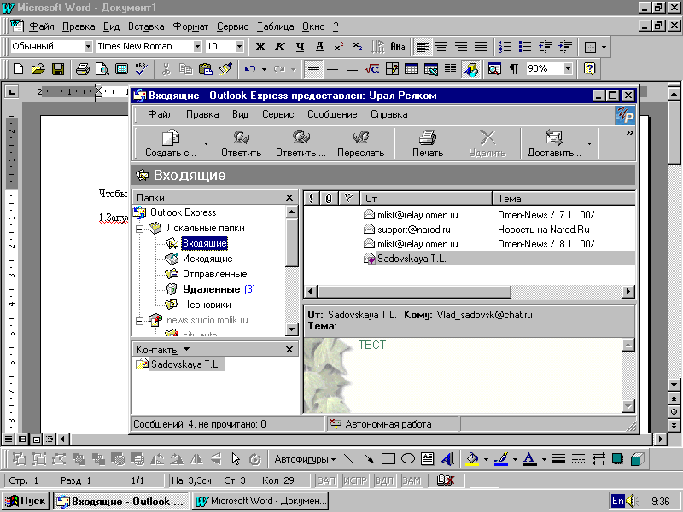Enable justified text alignment
The height and width of the screenshot is (512, 683).
(481, 46)
